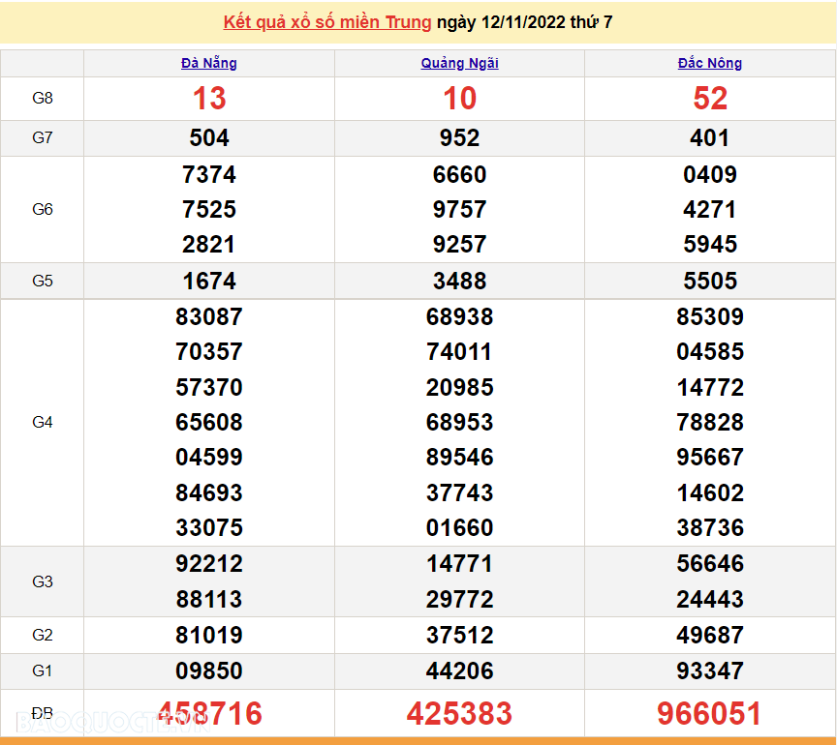Image resolution: width=837 pixels, height=745 pixels.
Task: Click the G7 number 952
Action: (x=459, y=138)
